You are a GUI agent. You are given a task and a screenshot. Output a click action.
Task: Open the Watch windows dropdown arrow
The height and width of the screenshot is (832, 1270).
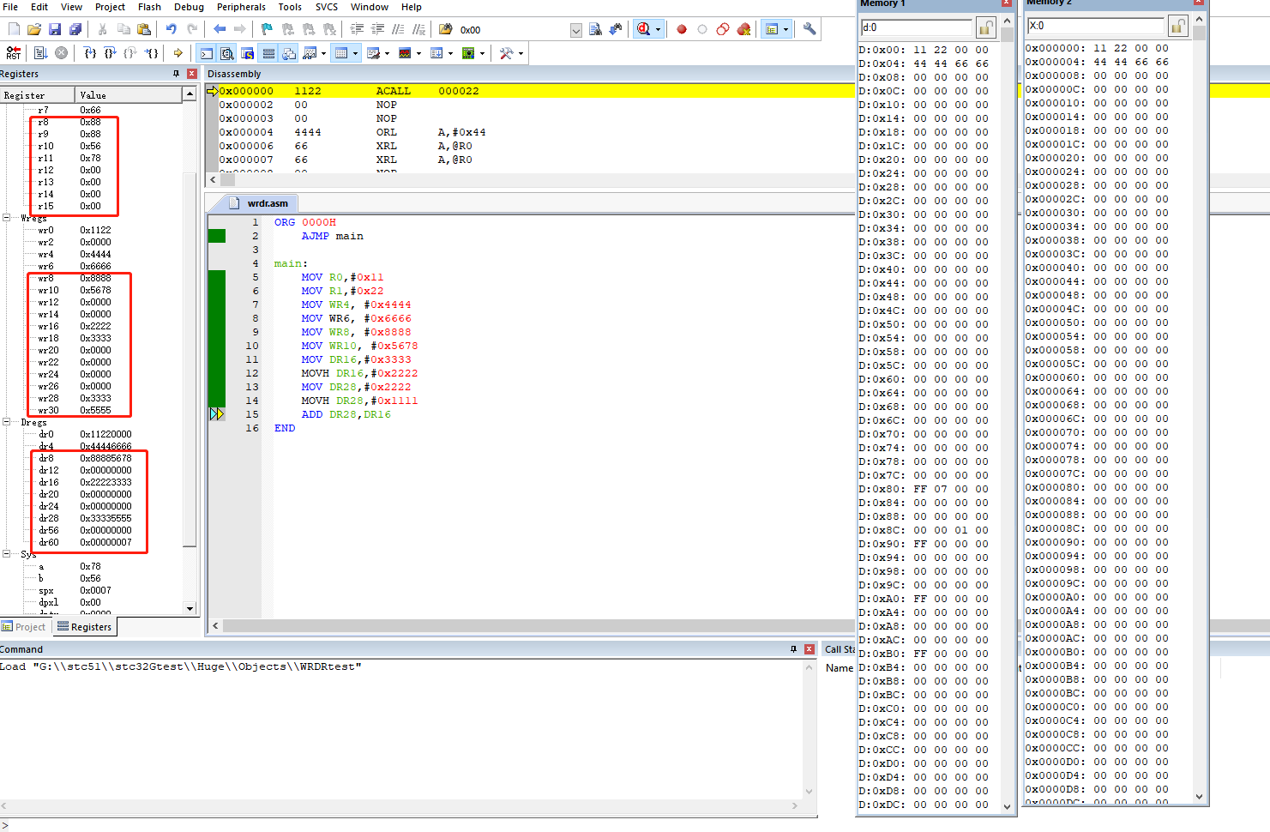click(323, 53)
